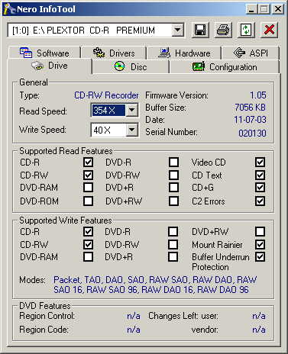This screenshot has width=288, height=354.
Task: Toggle DVD-ROM read feature checkbox
Action: (88, 201)
